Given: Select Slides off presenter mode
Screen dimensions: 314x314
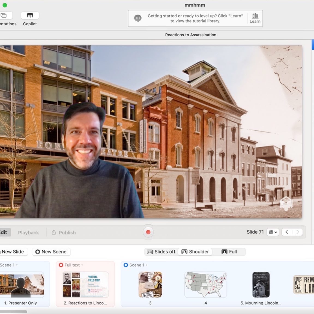Looking at the screenshot, I should coord(161,252).
